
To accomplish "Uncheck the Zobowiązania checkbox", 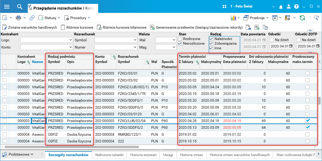I will (x=211, y=43).
